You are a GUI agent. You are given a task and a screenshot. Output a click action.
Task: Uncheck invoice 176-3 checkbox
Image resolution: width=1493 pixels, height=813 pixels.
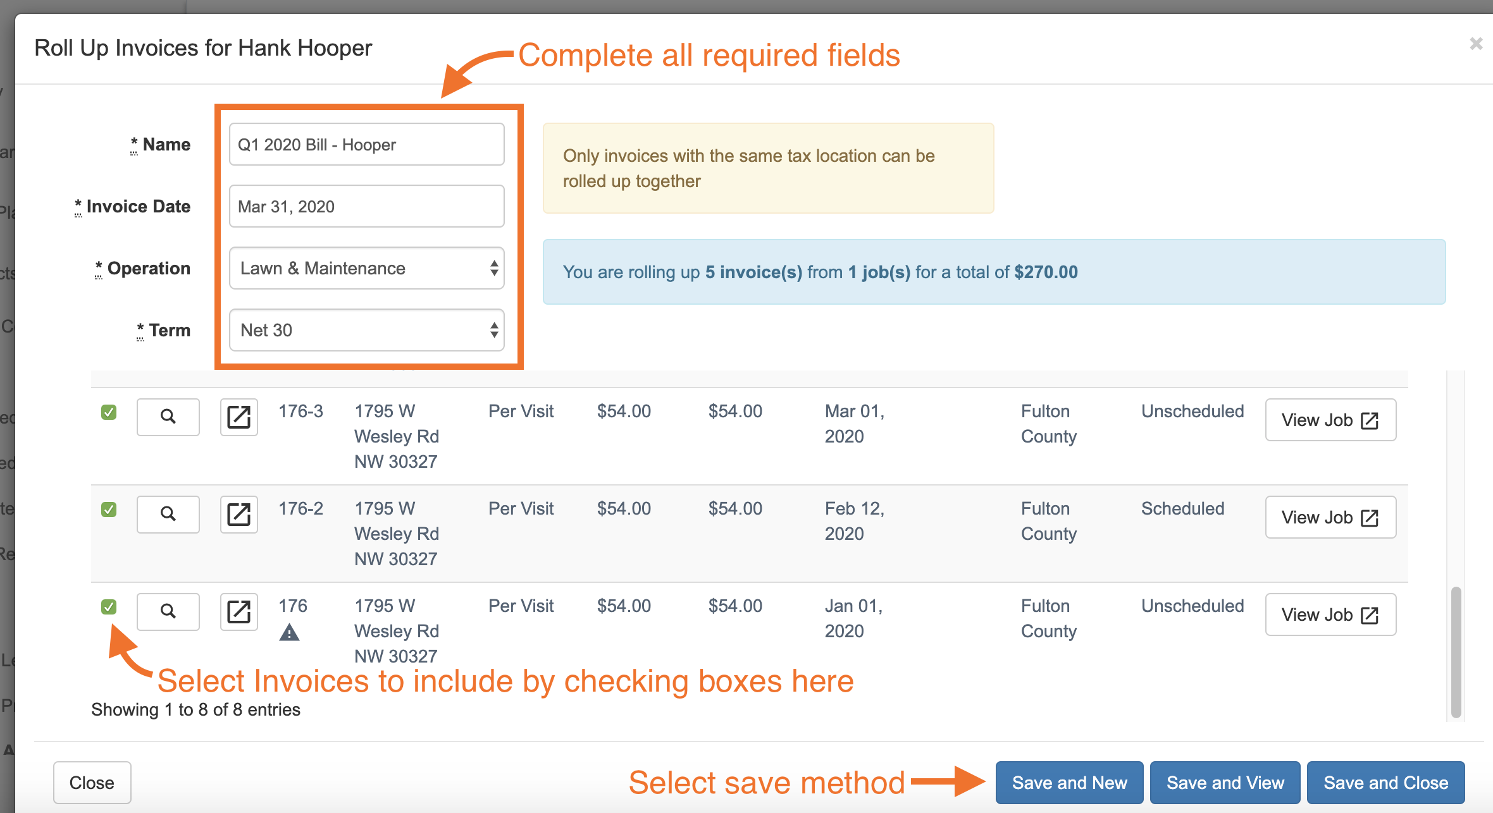pos(109,412)
